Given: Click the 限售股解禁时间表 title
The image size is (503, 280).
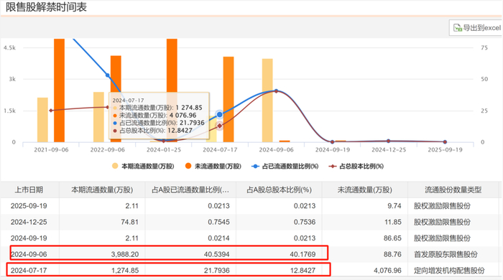Looking at the screenshot, I should (x=47, y=7).
